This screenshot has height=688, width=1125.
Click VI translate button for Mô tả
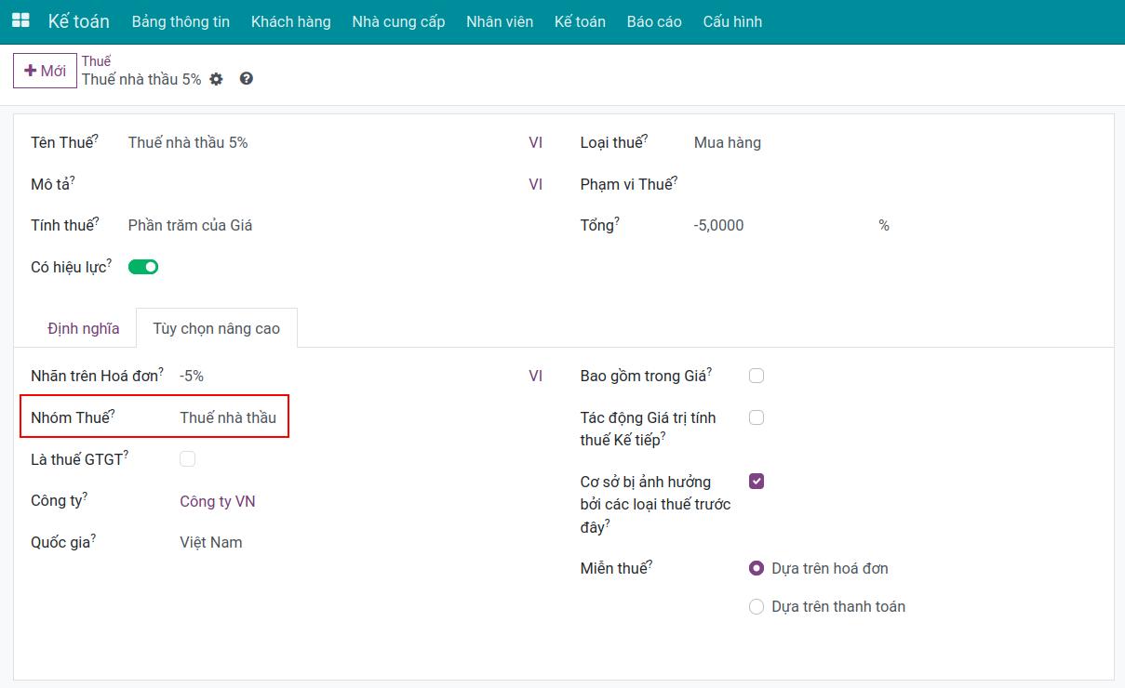click(x=536, y=184)
